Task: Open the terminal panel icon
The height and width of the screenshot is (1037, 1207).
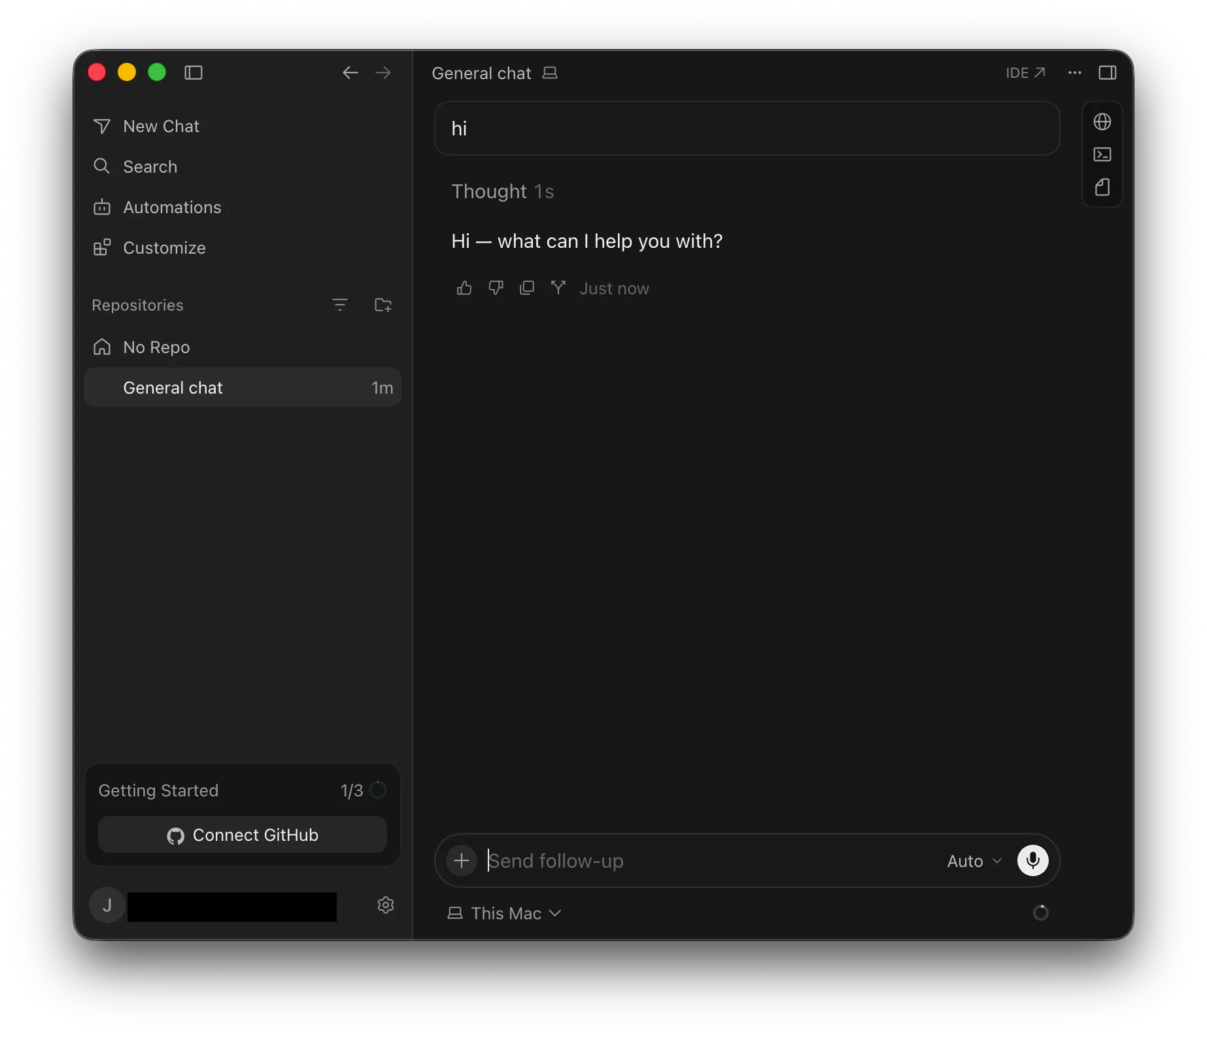Action: coord(1102,154)
